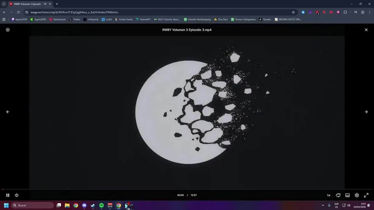The image size is (374, 210).
Task: Open File Explorer from taskbar
Action: point(67,205)
